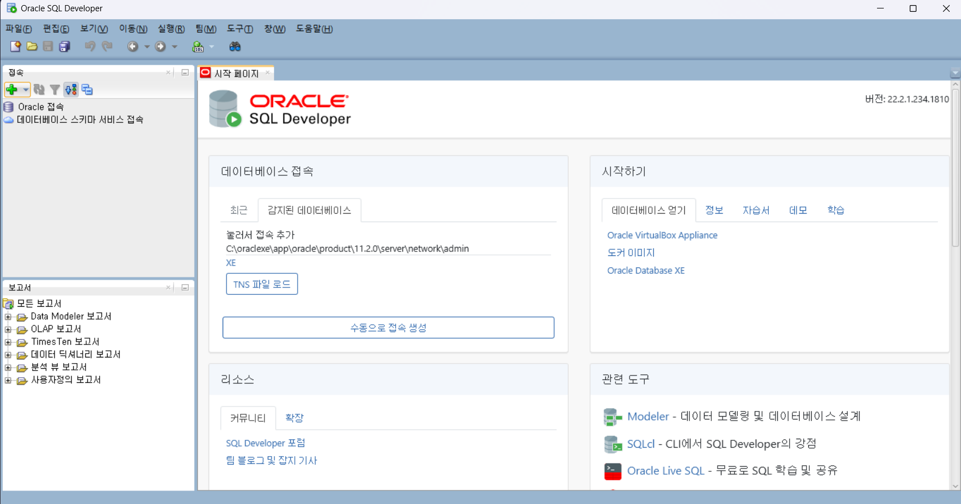The image size is (961, 504).
Task: Switch to the 자습서 tab
Action: tap(756, 210)
